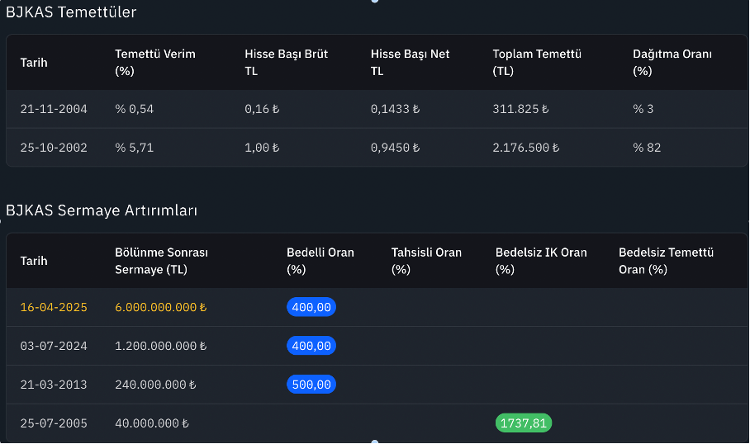Click the 'Bölünme Sonrası Sermaye (TL)' column header

(161, 261)
